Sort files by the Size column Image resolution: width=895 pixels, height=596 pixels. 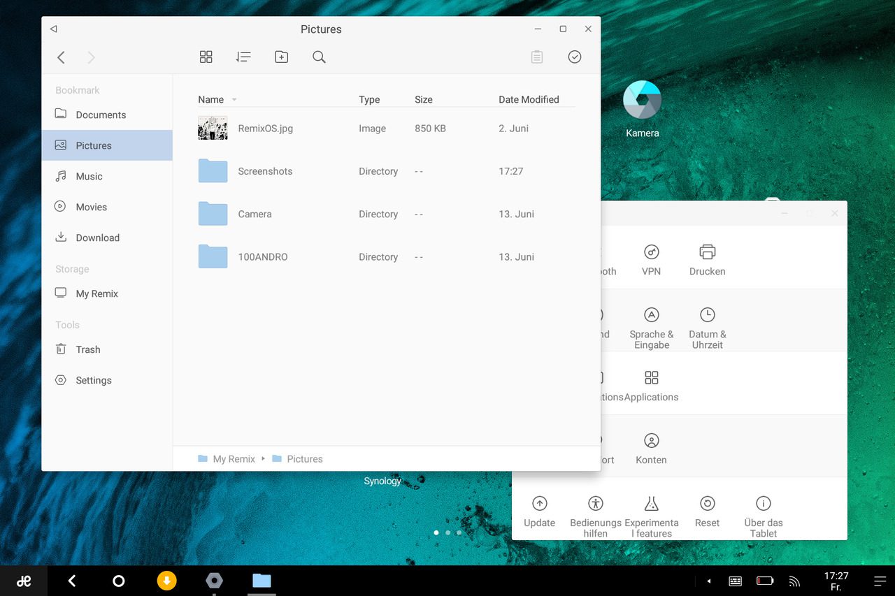pyautogui.click(x=424, y=99)
